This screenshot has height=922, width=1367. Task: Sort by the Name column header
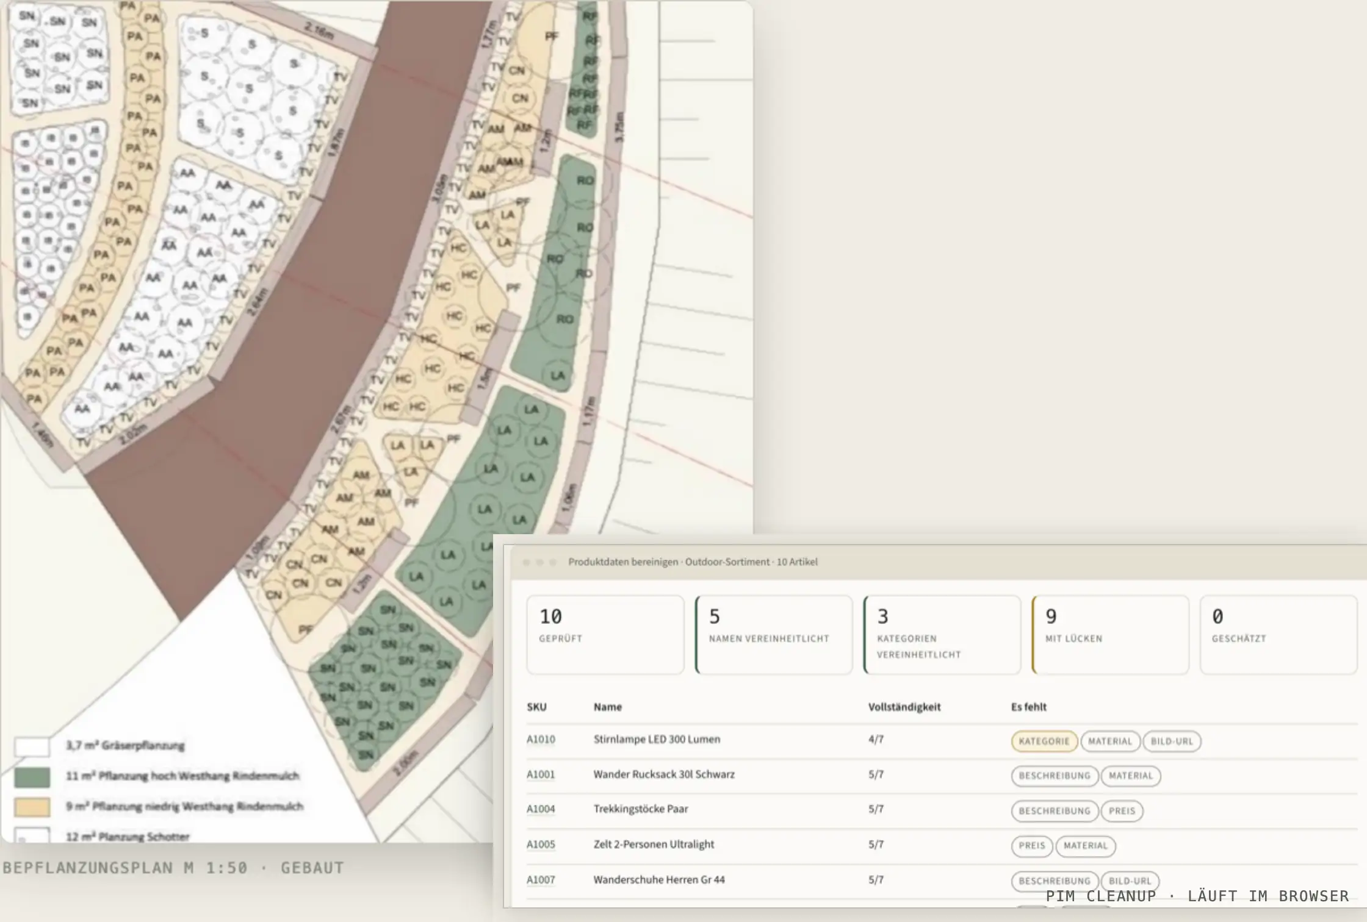(x=608, y=707)
